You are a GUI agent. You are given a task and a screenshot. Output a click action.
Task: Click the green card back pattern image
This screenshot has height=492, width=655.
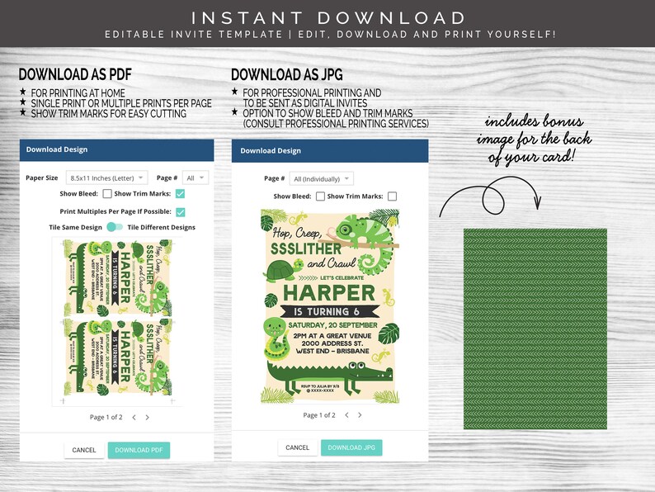535,329
